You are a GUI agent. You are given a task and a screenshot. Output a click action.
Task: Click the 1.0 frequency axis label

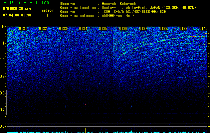tap(3, 60)
